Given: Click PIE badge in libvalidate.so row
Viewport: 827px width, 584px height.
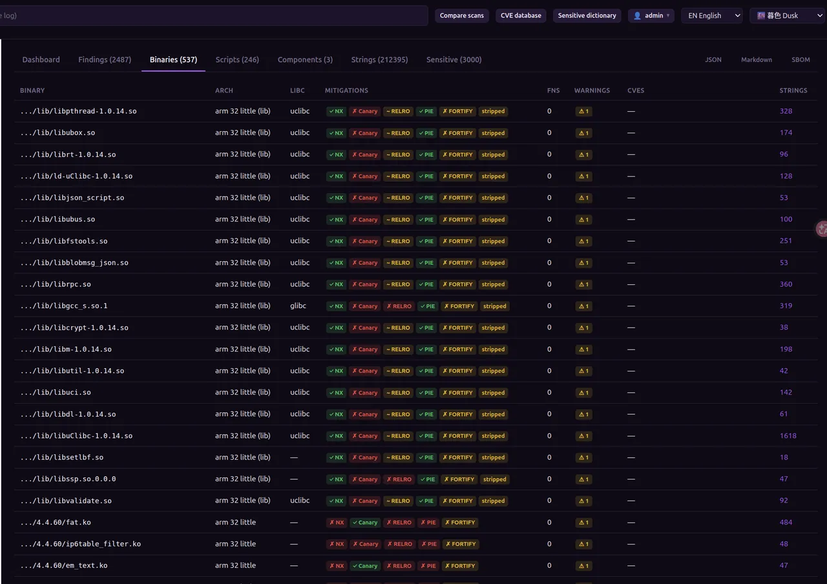Looking at the screenshot, I should 426,501.
